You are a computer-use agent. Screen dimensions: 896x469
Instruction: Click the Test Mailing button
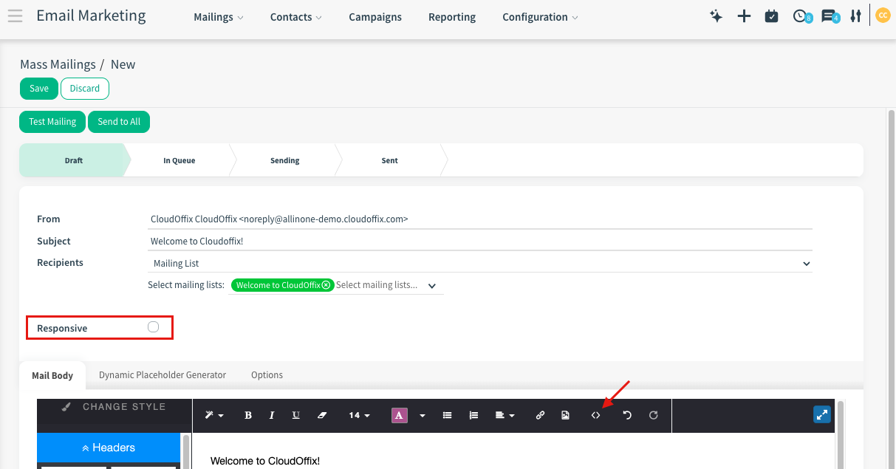coord(52,122)
